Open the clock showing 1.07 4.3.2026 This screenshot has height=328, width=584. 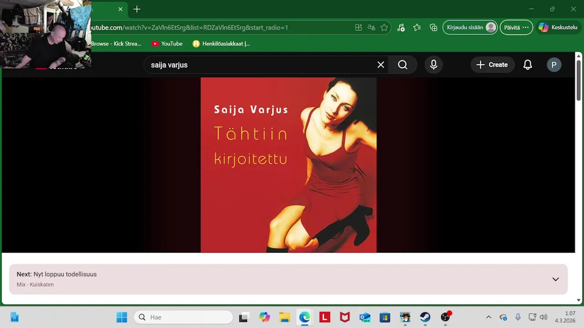tap(565, 317)
